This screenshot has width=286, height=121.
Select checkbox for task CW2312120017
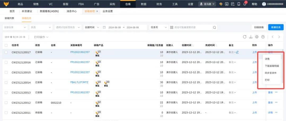tap(6, 52)
